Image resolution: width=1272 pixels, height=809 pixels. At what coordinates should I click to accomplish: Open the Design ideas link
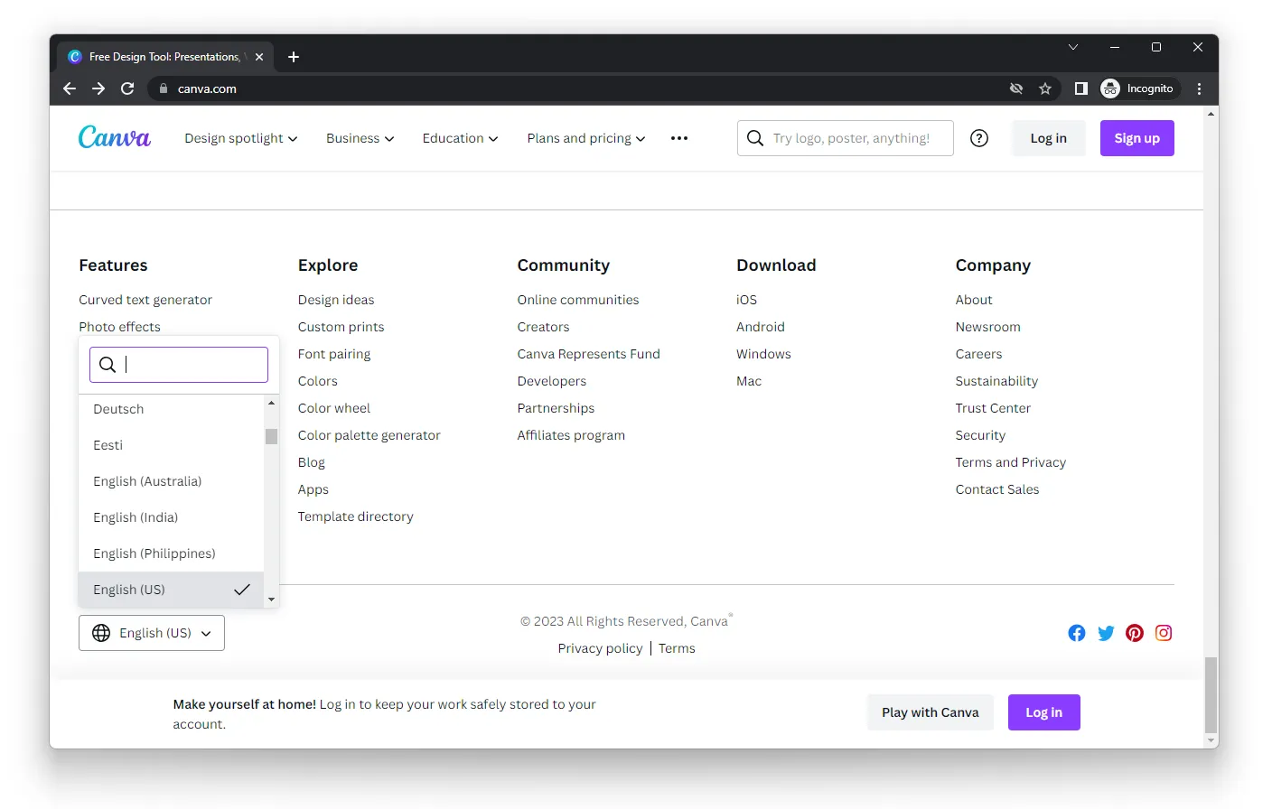pyautogui.click(x=336, y=300)
